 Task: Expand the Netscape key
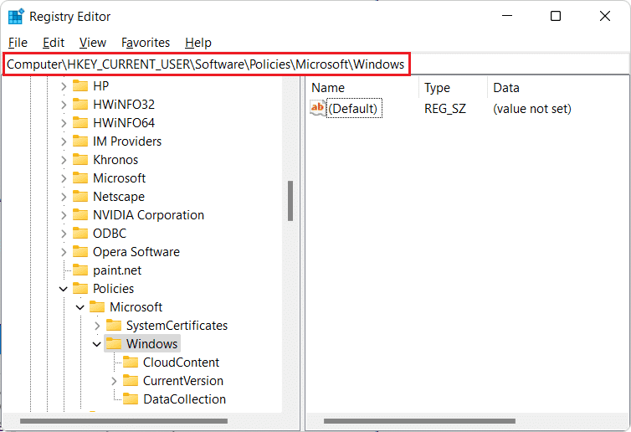coord(64,197)
